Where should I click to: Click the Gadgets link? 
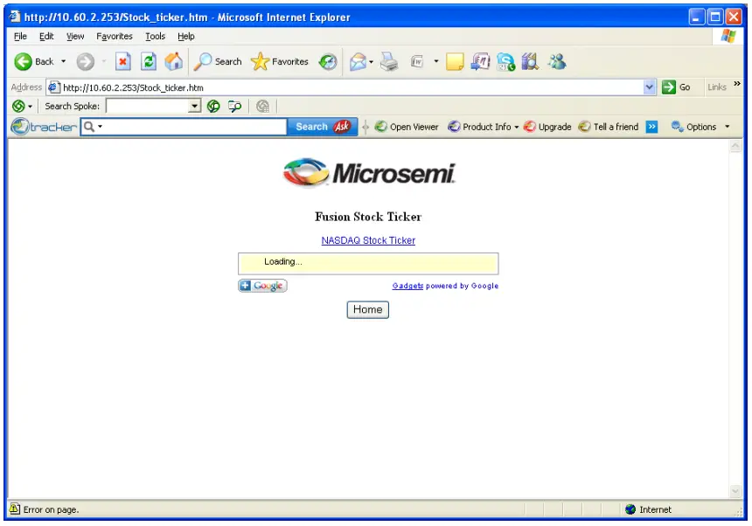tap(407, 286)
